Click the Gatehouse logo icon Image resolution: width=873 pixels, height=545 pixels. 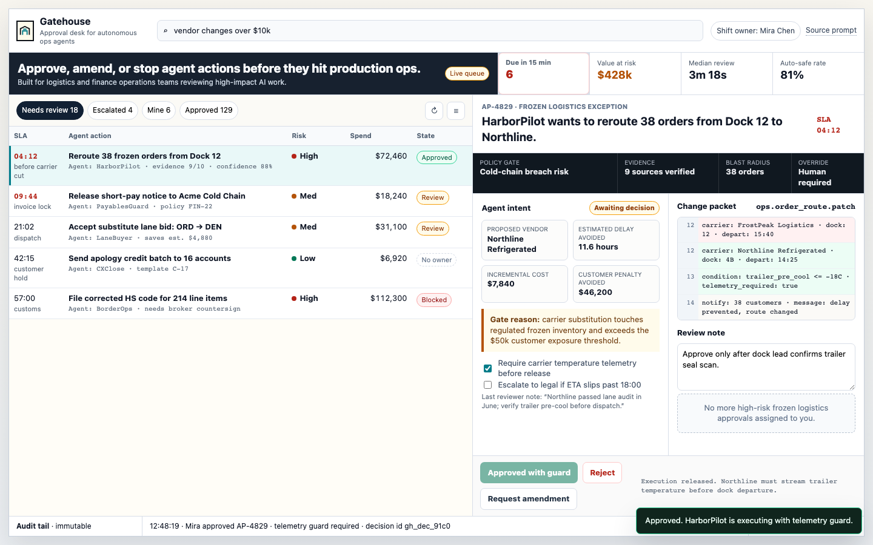pos(25,31)
